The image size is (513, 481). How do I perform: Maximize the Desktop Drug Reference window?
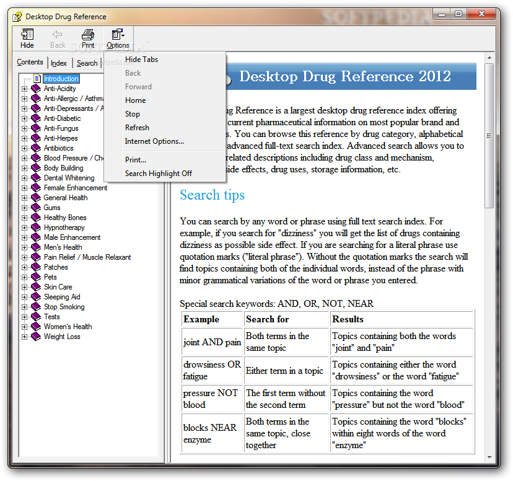point(458,14)
